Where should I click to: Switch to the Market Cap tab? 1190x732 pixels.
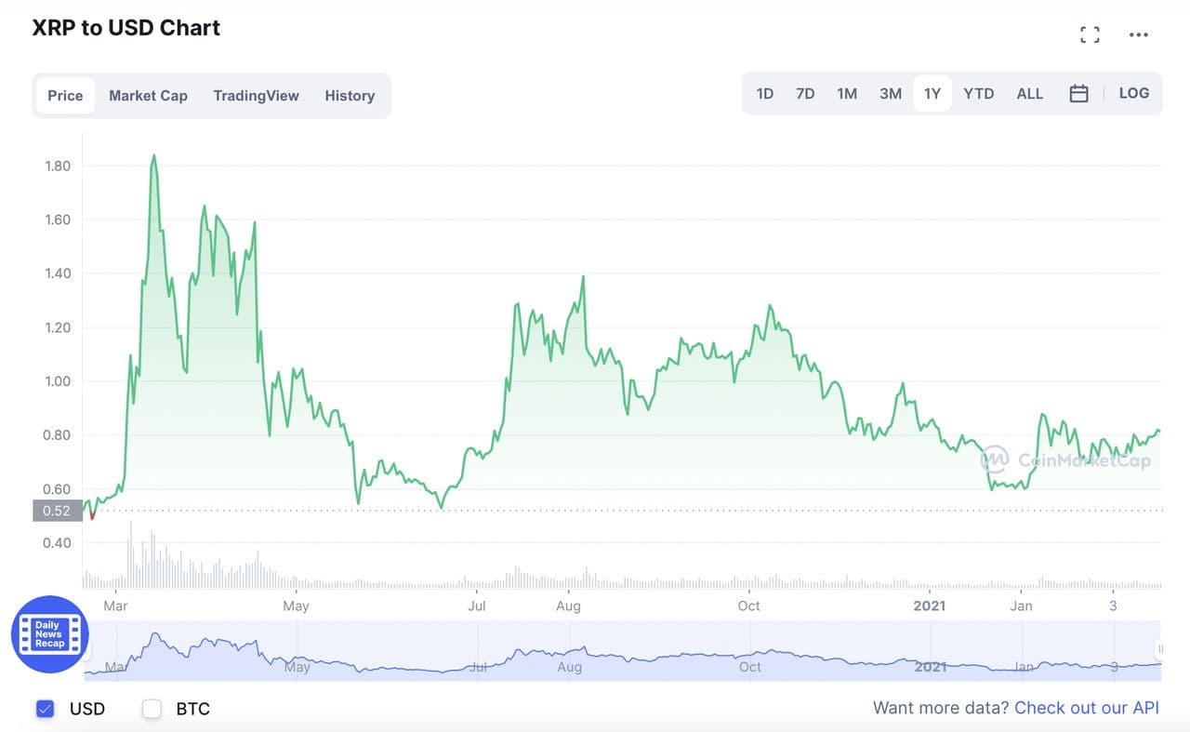coord(148,96)
